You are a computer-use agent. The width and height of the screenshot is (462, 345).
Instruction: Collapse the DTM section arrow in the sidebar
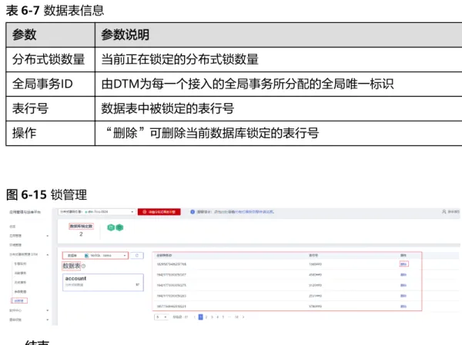click(x=48, y=254)
